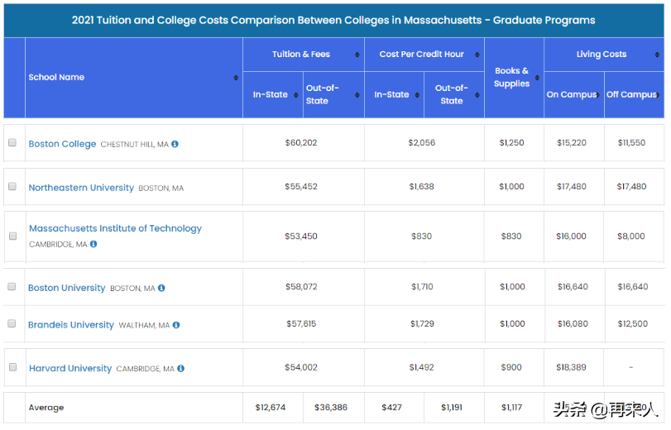The height and width of the screenshot is (430, 671).
Task: Sort by Living Costs header arrows
Action: tap(658, 55)
